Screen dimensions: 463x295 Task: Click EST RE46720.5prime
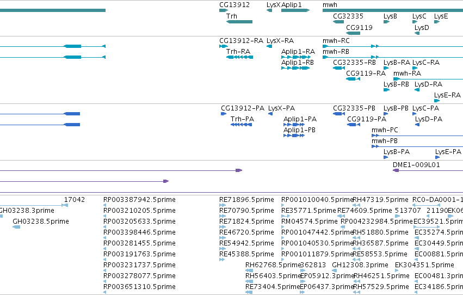[246, 232]
